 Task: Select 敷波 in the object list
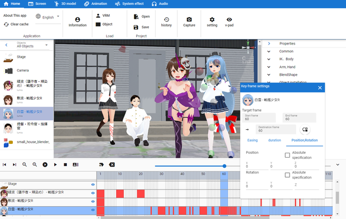pyautogui.click(x=26, y=100)
